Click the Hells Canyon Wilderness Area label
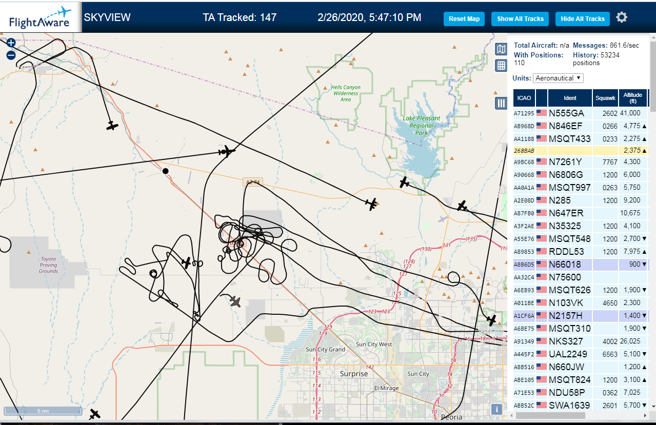This screenshot has width=656, height=425. [346, 93]
